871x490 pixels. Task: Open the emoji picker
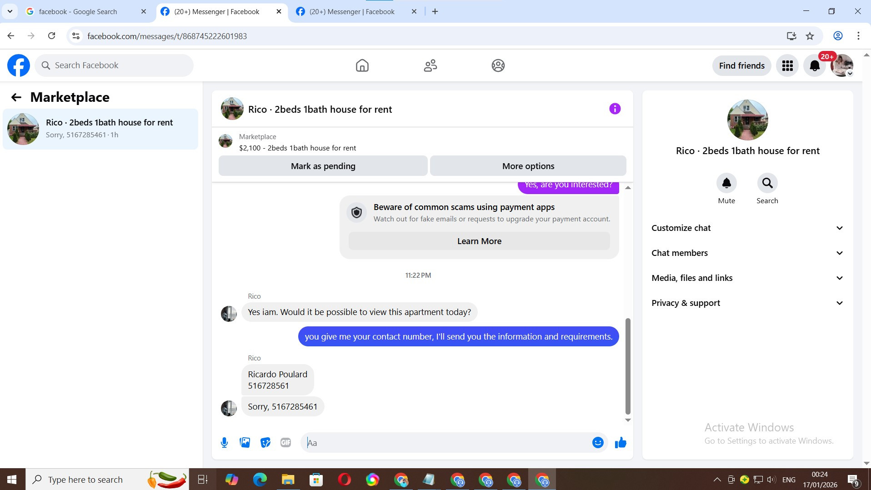(598, 443)
